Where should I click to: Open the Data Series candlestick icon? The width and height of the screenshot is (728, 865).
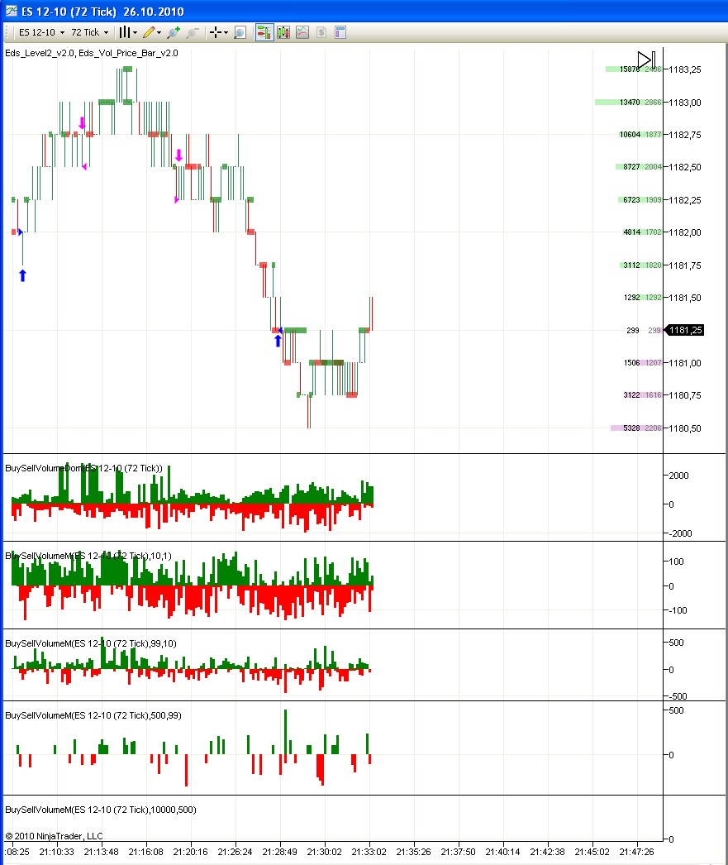tap(283, 32)
